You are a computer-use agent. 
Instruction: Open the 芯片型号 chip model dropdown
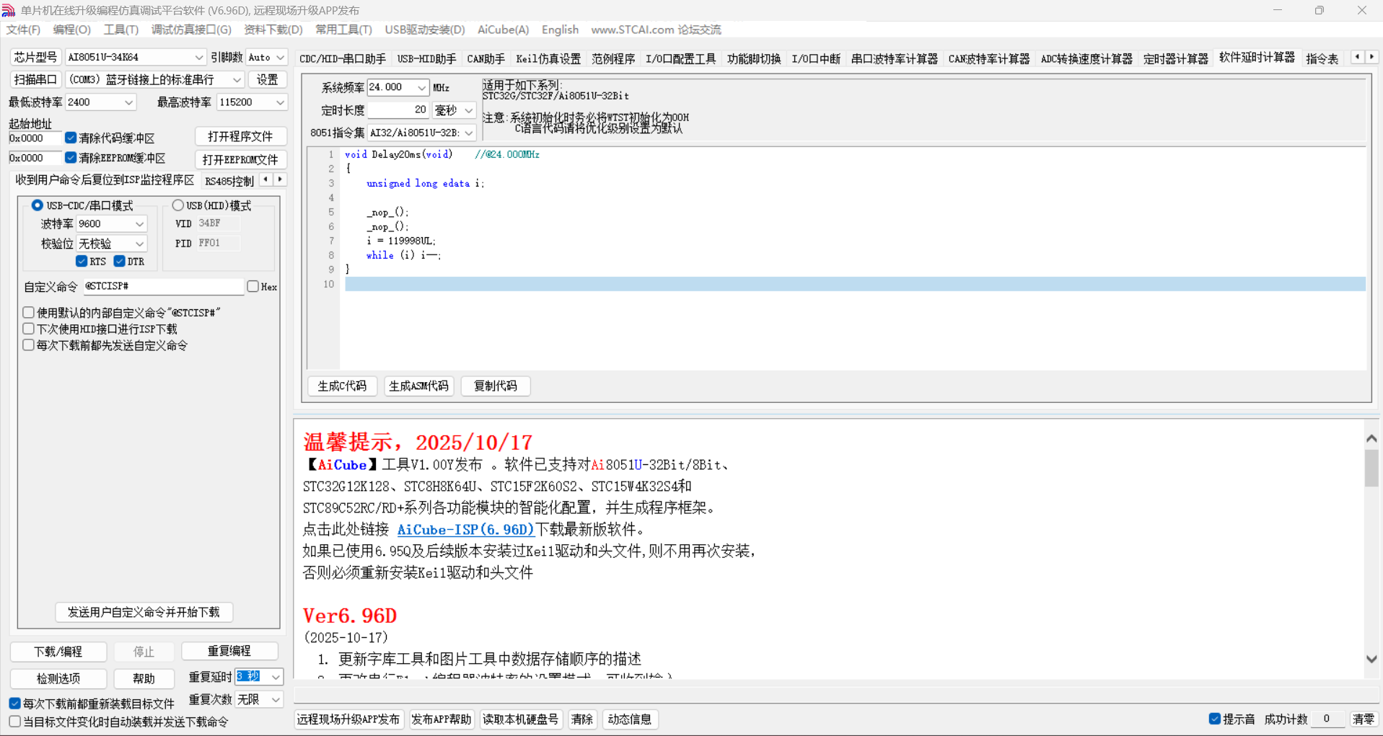pos(198,57)
